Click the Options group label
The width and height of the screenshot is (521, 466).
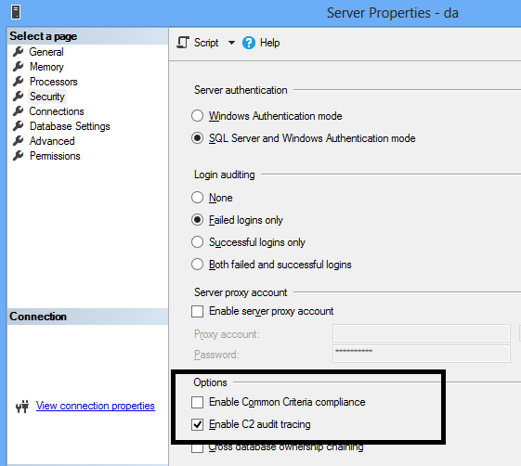[210, 382]
